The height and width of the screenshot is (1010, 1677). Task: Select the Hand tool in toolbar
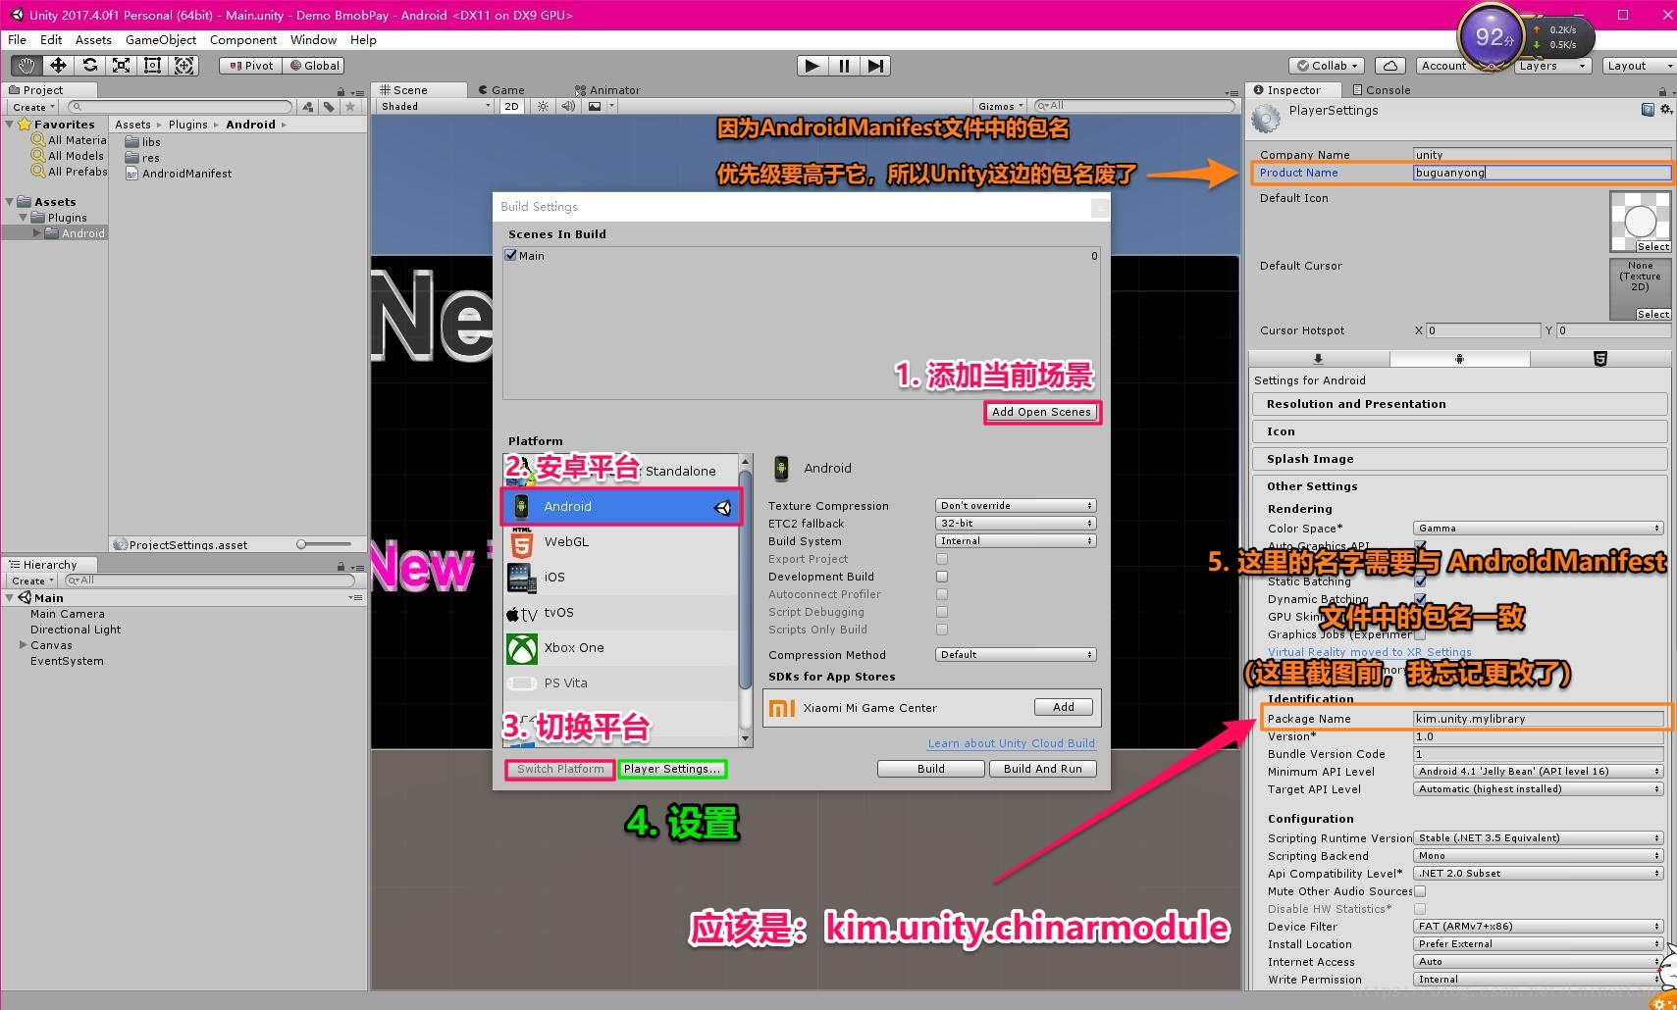tap(26, 66)
